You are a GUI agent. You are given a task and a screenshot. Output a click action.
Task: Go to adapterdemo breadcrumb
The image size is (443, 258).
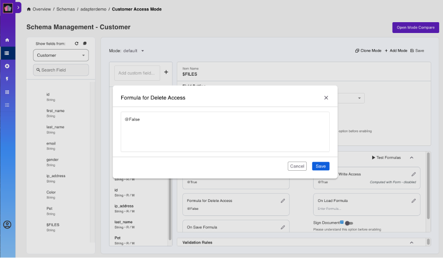coord(93,9)
